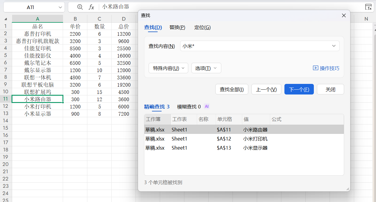This screenshot has height=202, width=376.
Task: Expand the 选项 dropdown
Action: [x=206, y=68]
